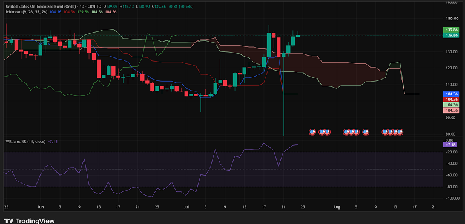Click the Jun label on the time axis

[41, 207]
